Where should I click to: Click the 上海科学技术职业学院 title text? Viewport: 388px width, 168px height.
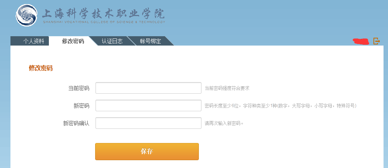click(x=103, y=14)
